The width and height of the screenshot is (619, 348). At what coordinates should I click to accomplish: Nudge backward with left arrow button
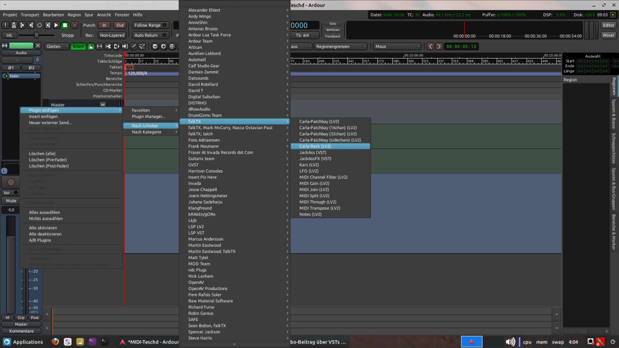(430, 46)
